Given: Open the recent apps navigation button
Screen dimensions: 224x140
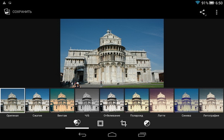Looking at the screenshot, I should tap(142, 134).
